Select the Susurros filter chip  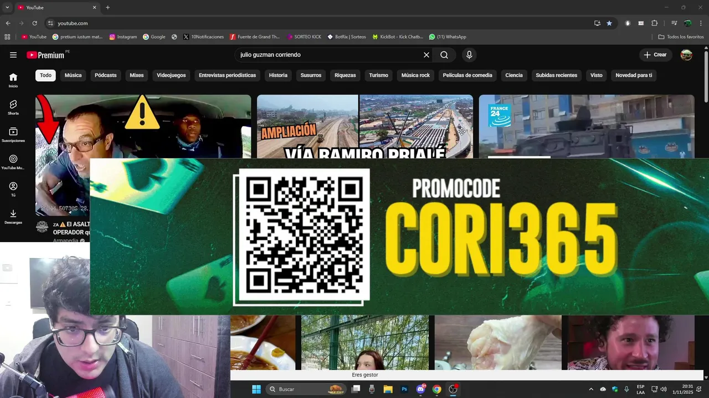[311, 75]
